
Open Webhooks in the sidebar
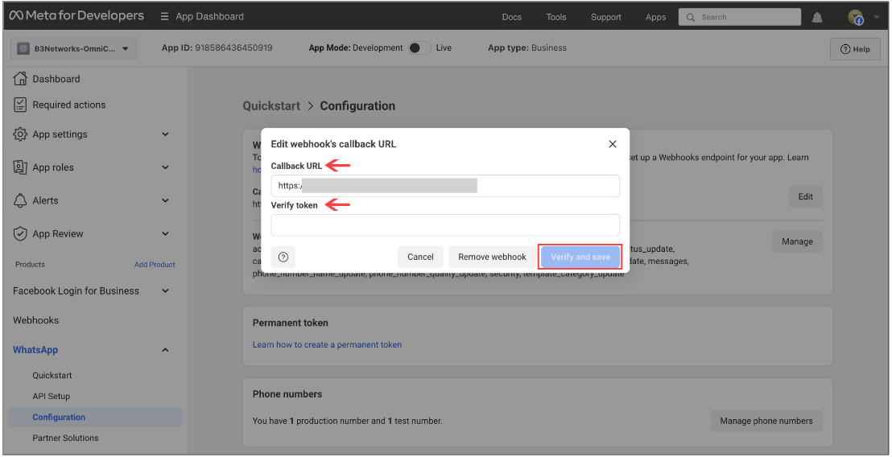[35, 320]
